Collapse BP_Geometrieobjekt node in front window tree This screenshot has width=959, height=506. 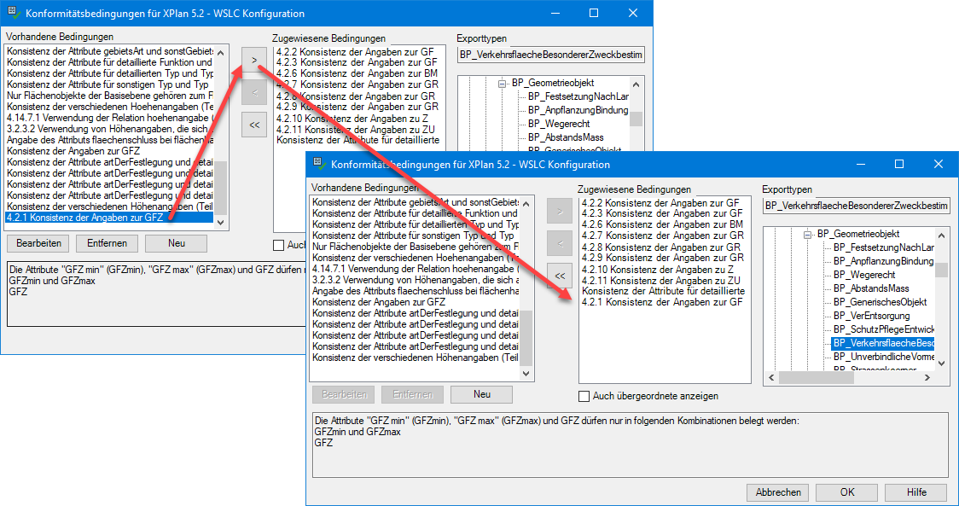pos(805,234)
